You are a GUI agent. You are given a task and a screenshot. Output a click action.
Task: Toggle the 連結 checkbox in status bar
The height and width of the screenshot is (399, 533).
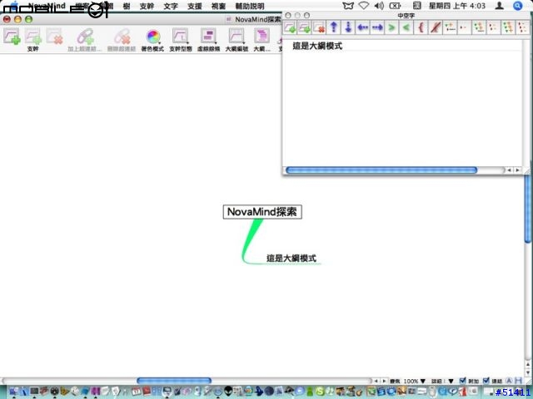pos(486,381)
